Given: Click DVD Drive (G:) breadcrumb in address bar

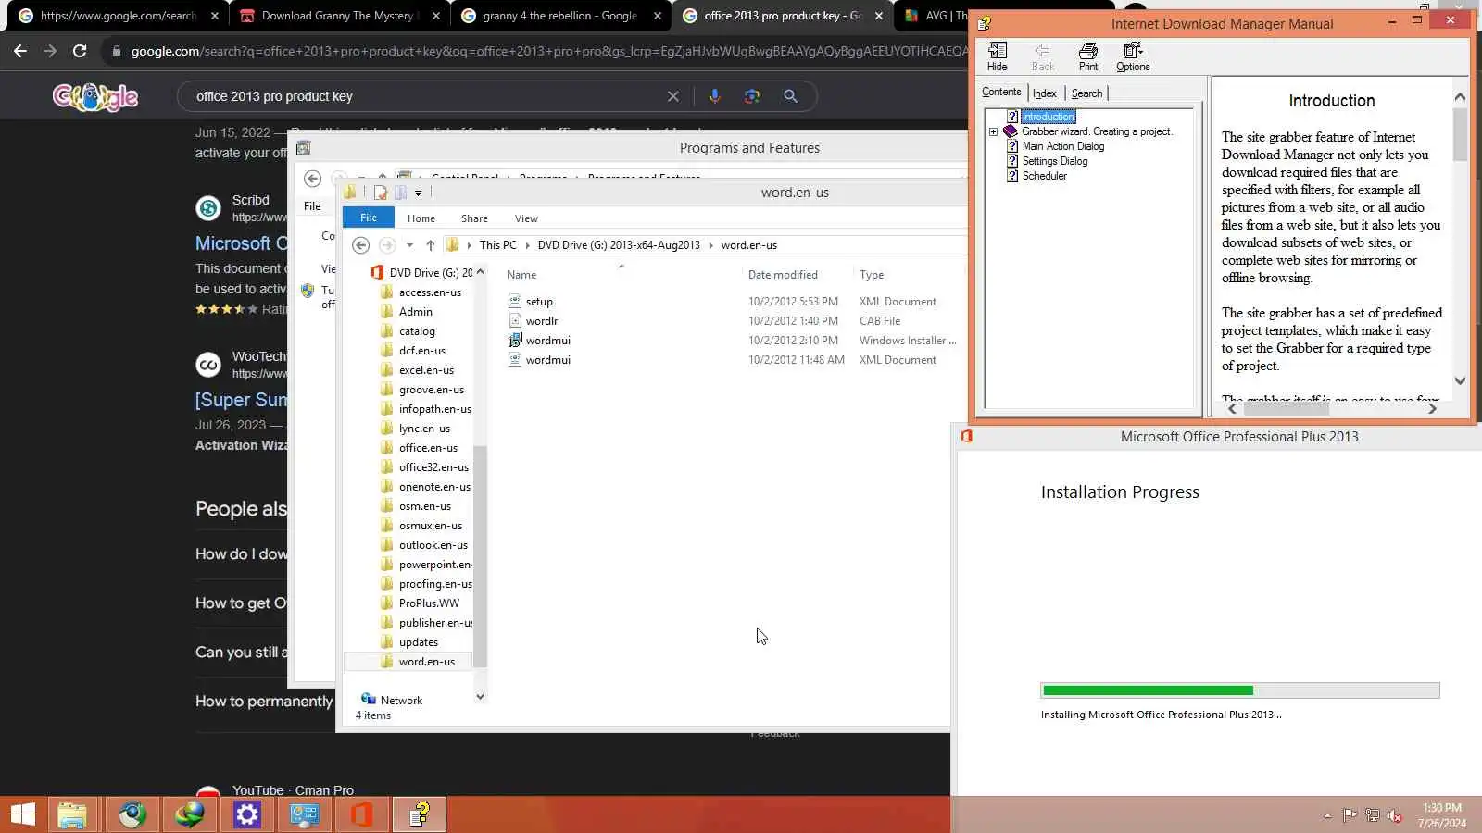Looking at the screenshot, I should click(619, 245).
